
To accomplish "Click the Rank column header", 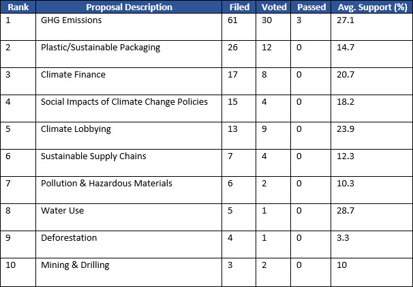I will tap(18, 7).
